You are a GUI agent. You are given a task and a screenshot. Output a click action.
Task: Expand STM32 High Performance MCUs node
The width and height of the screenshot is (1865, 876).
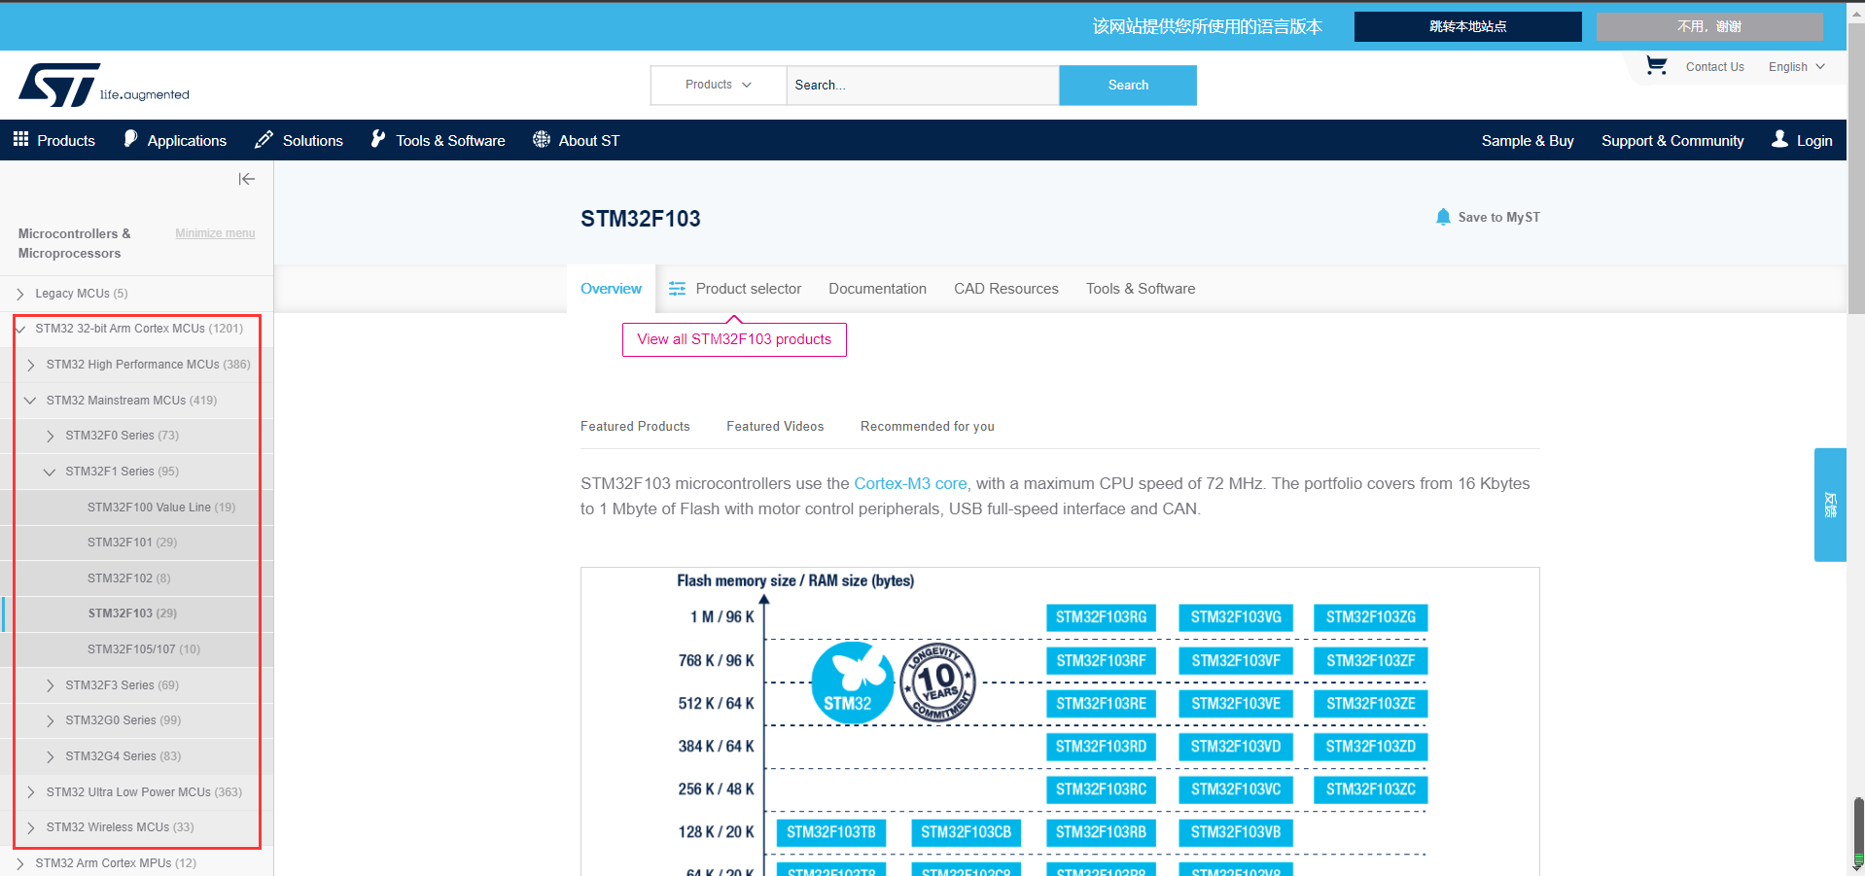coord(31,365)
